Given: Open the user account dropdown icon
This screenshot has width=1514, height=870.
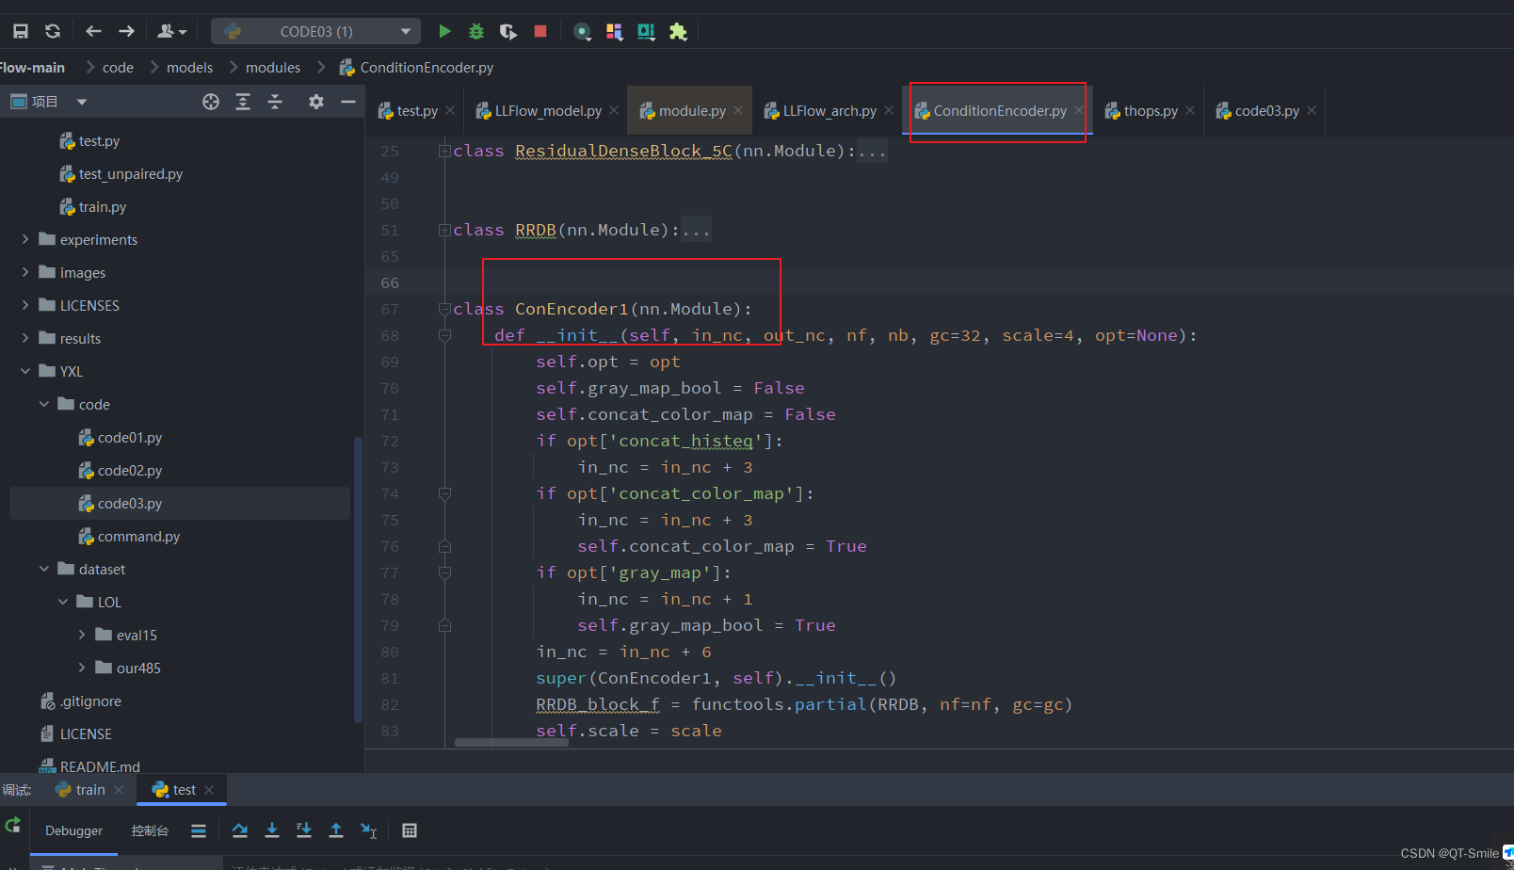Looking at the screenshot, I should 171,31.
